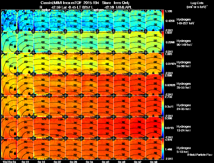
Task: Click the color bar beside Hydrogen 13-24 keV
Action: click(163, 127)
